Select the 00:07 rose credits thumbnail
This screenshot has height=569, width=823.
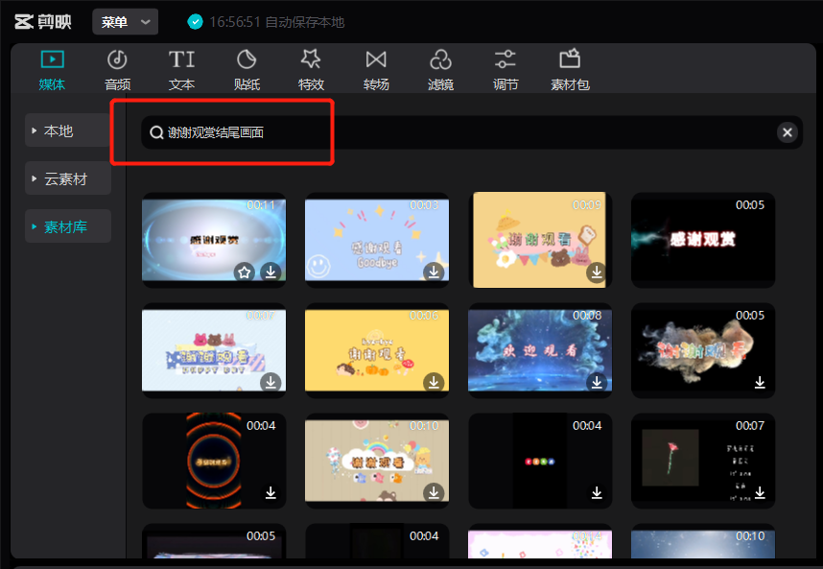(x=703, y=461)
